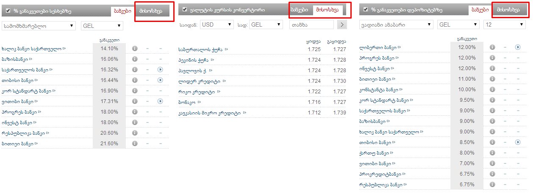The height and width of the screenshot is (193, 533).
Task: Open the USD source currency dropdown
Action: tap(217, 24)
